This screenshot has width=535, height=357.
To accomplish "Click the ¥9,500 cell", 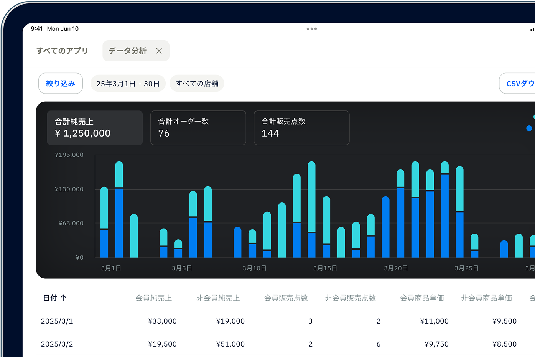I will tap(504, 321).
